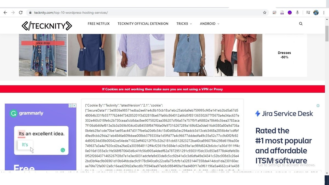Bookmark this page with the star icon
The width and height of the screenshot is (329, 185).
pyautogui.click(x=265, y=13)
